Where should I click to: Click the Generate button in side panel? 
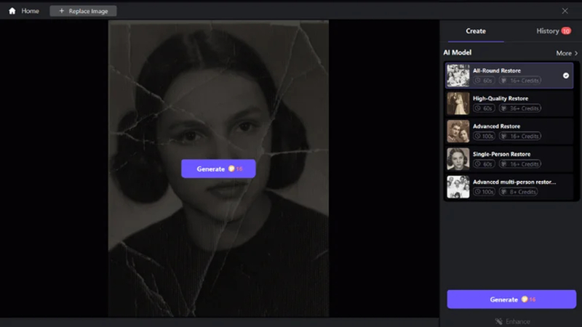pos(511,299)
